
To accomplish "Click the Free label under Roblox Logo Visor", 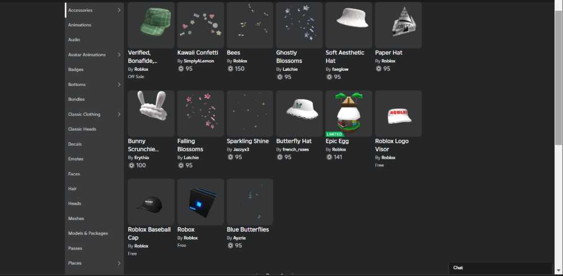I will click(379, 165).
